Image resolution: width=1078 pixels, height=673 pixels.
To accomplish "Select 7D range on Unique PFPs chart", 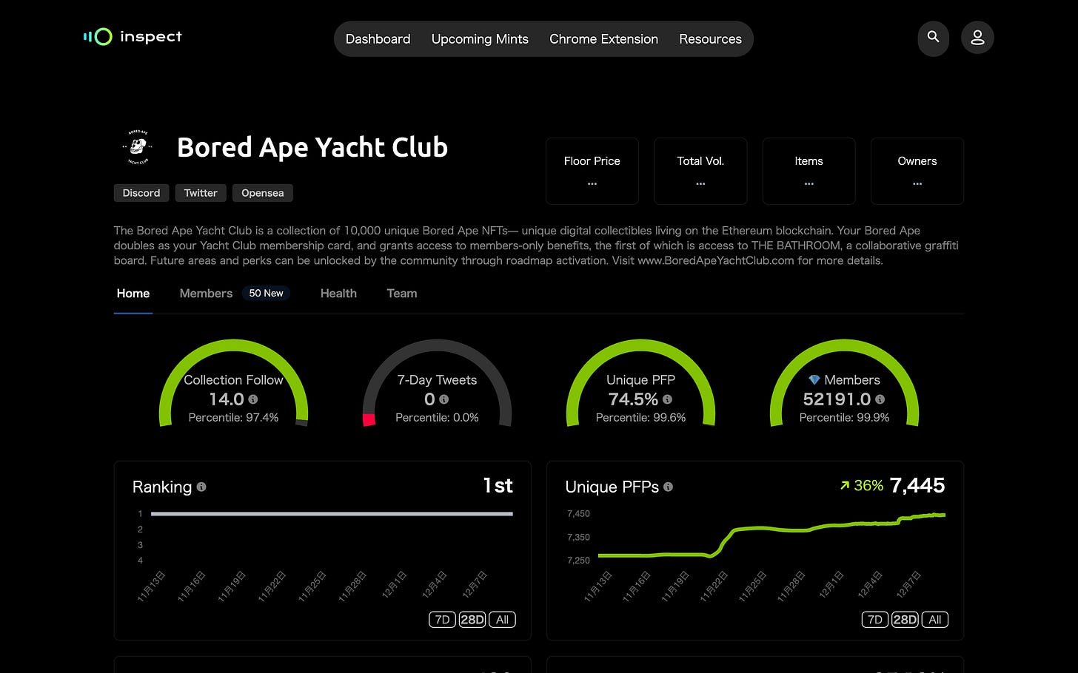I will coord(874,620).
